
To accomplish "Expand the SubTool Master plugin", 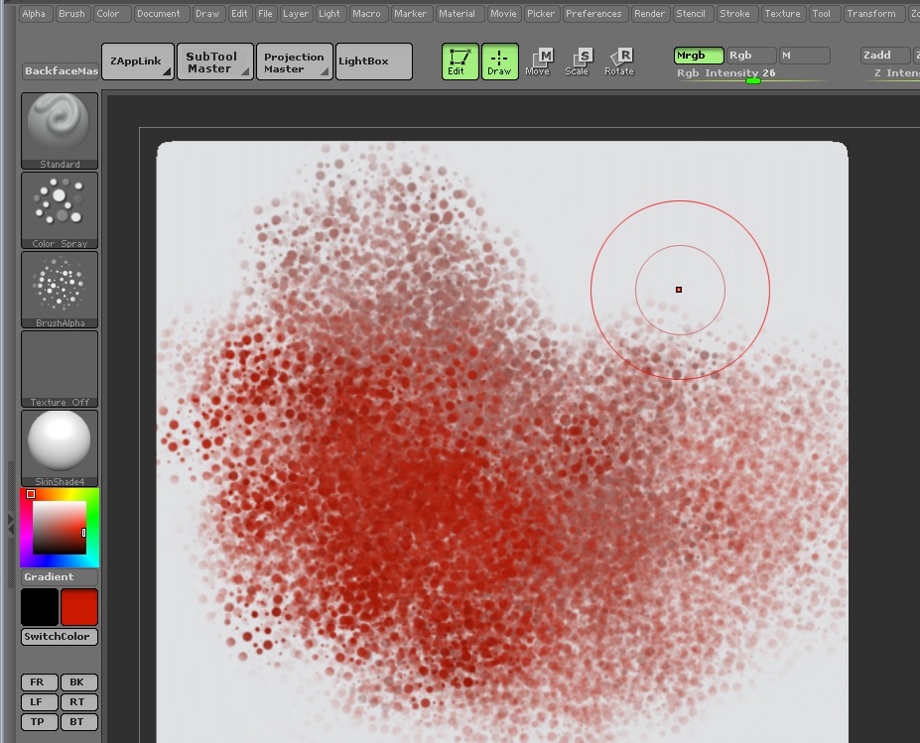I will [213, 62].
